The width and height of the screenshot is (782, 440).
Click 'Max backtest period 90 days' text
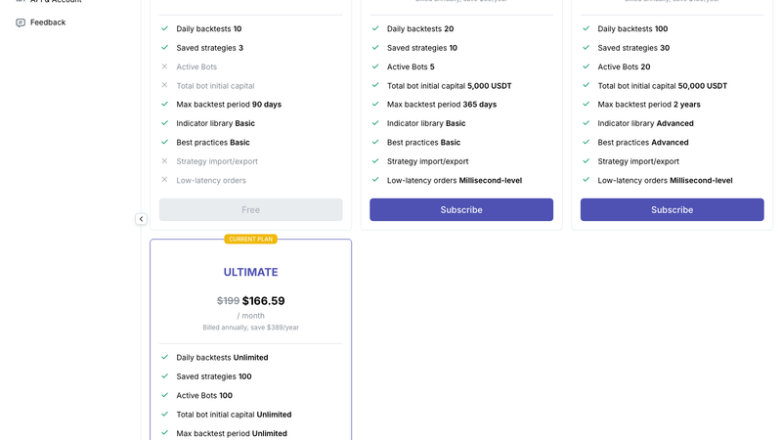click(x=229, y=105)
